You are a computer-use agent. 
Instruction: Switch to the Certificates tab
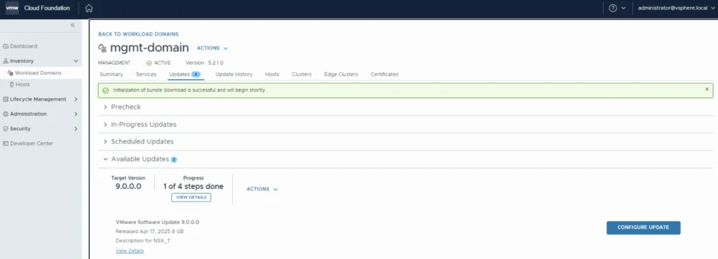pos(385,74)
